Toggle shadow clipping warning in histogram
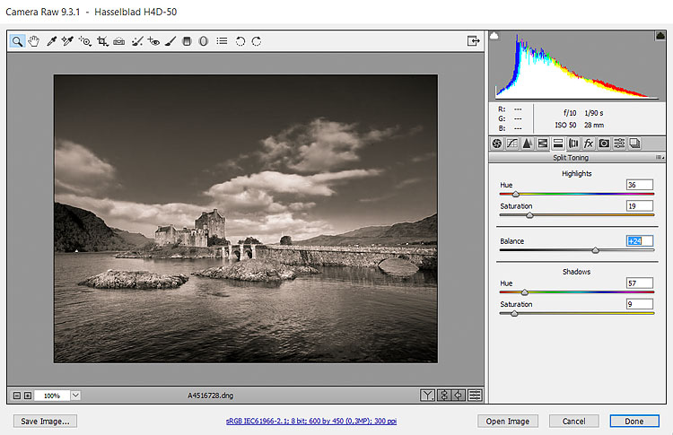673x435 pixels. point(494,35)
